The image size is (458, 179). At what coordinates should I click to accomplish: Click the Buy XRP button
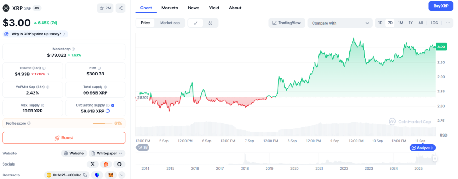[x=441, y=6]
